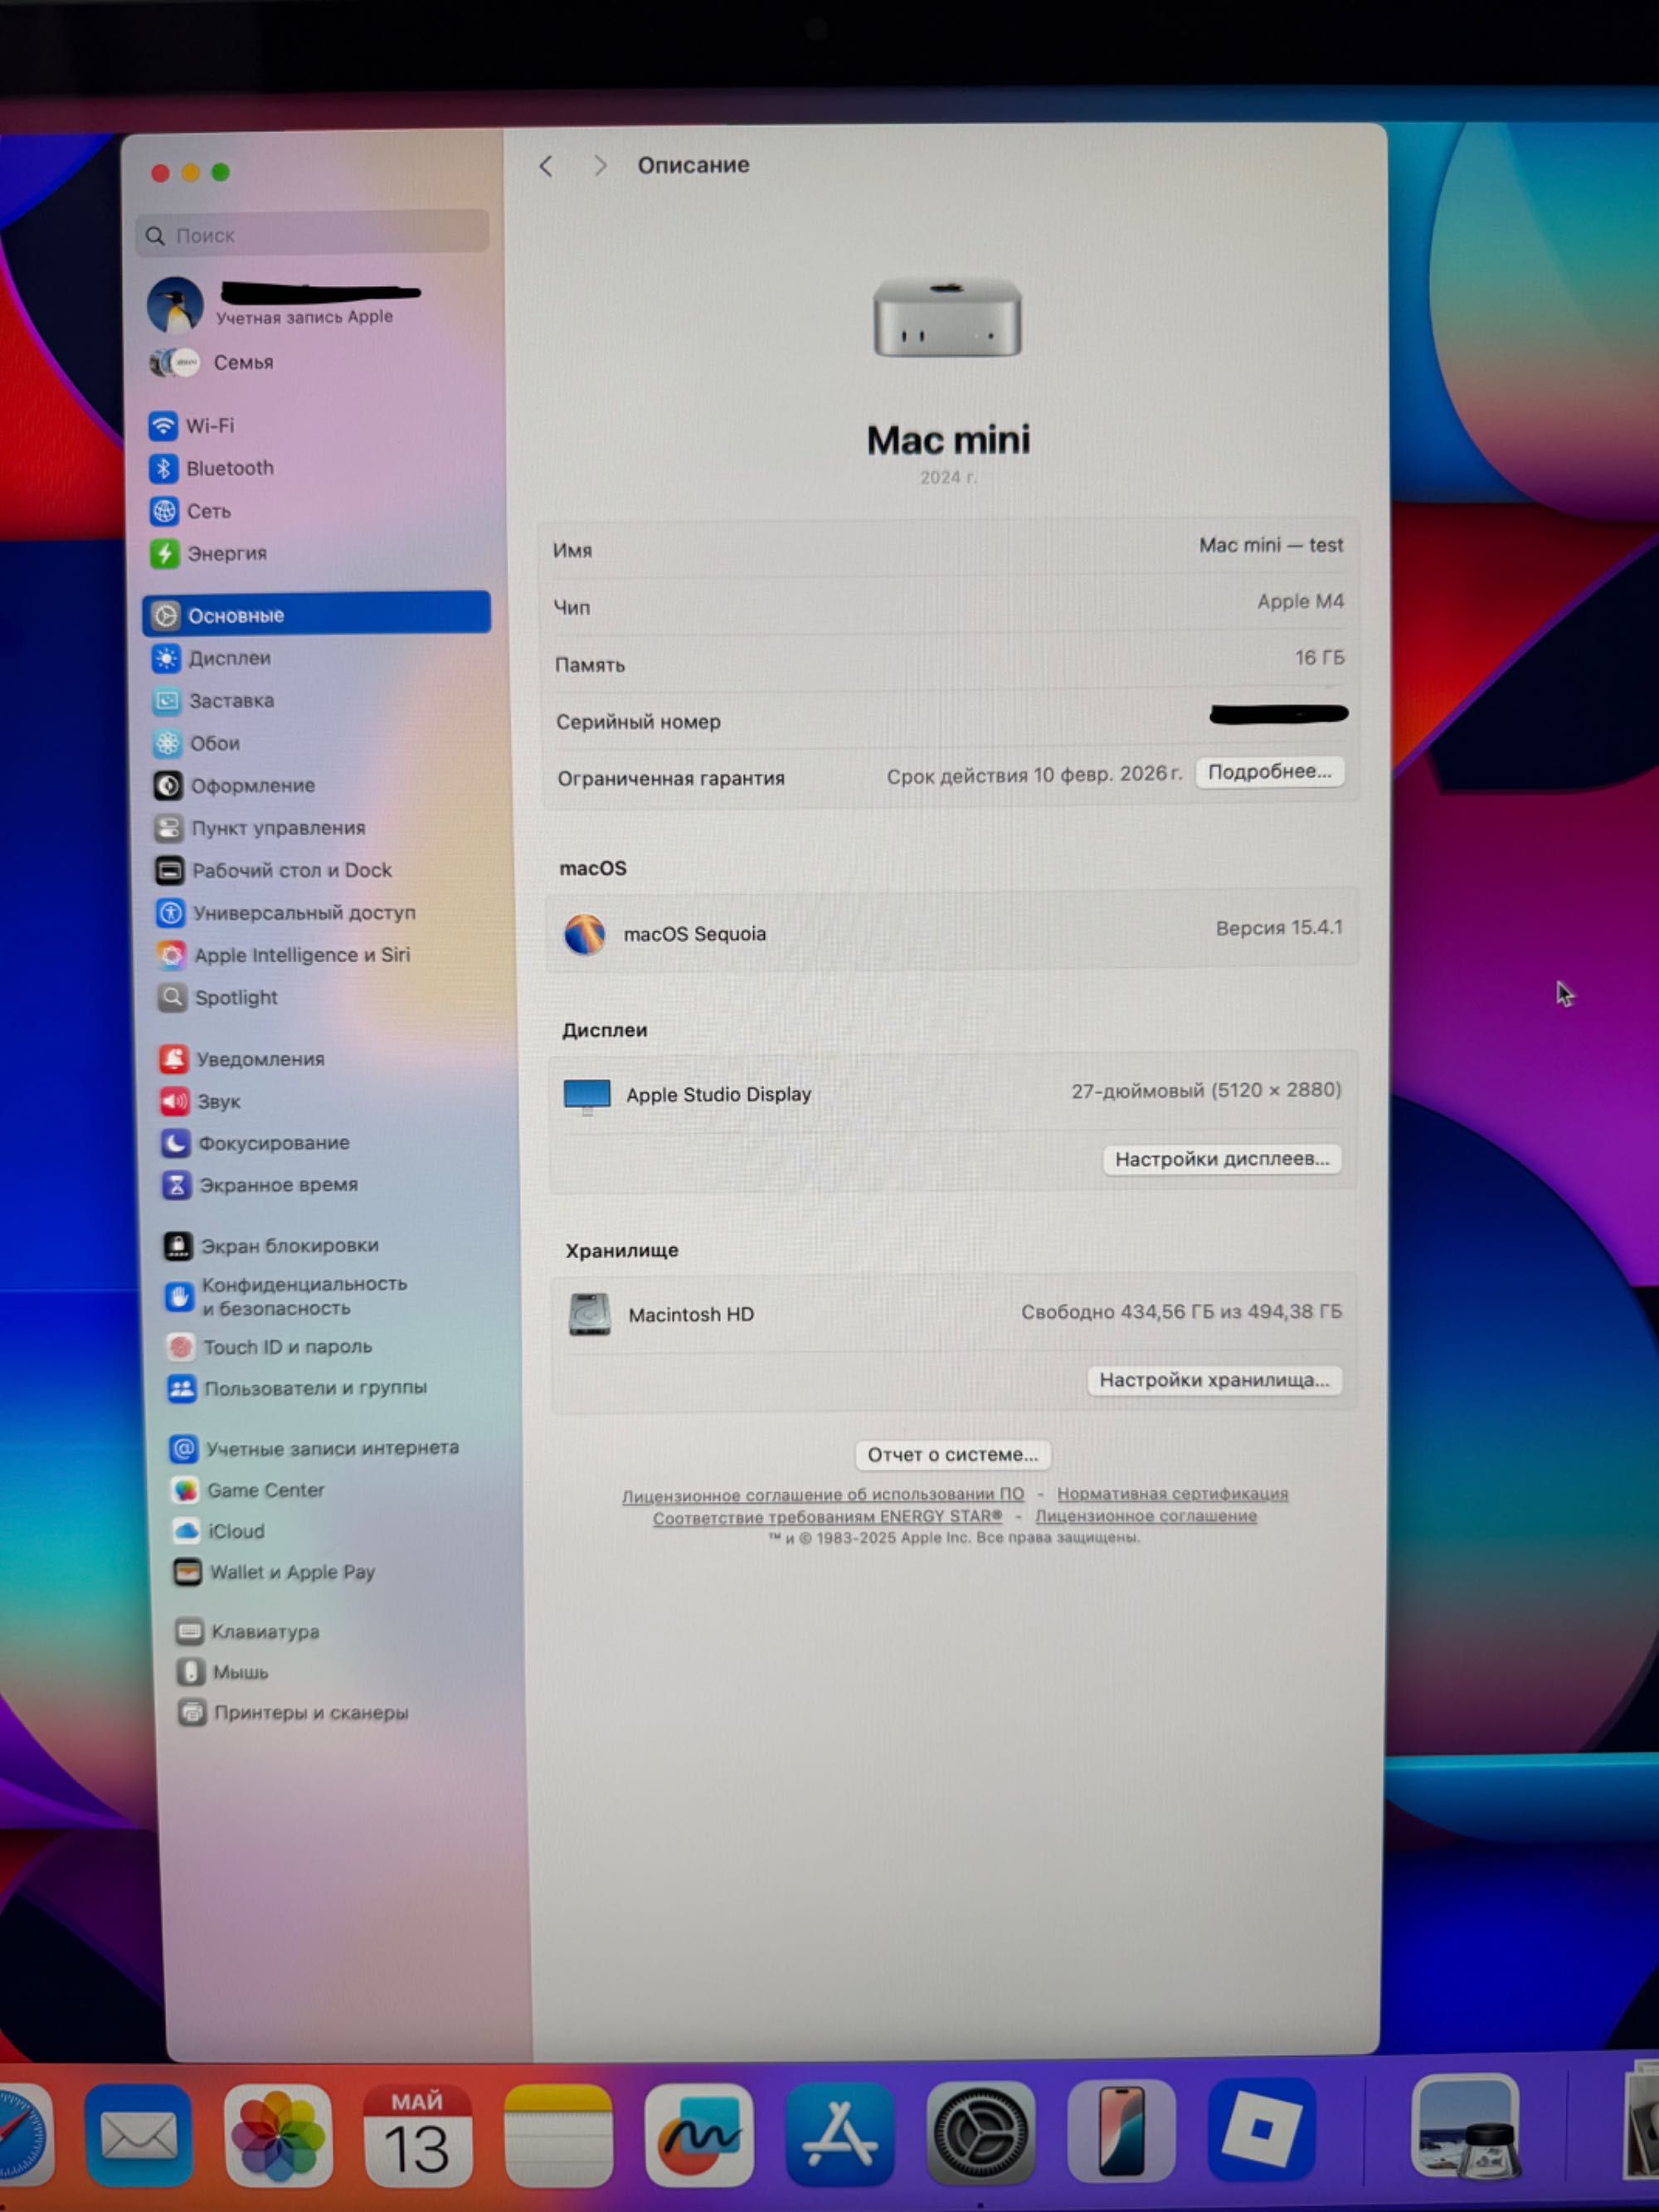Open Учетная запись Apple profile

285,304
